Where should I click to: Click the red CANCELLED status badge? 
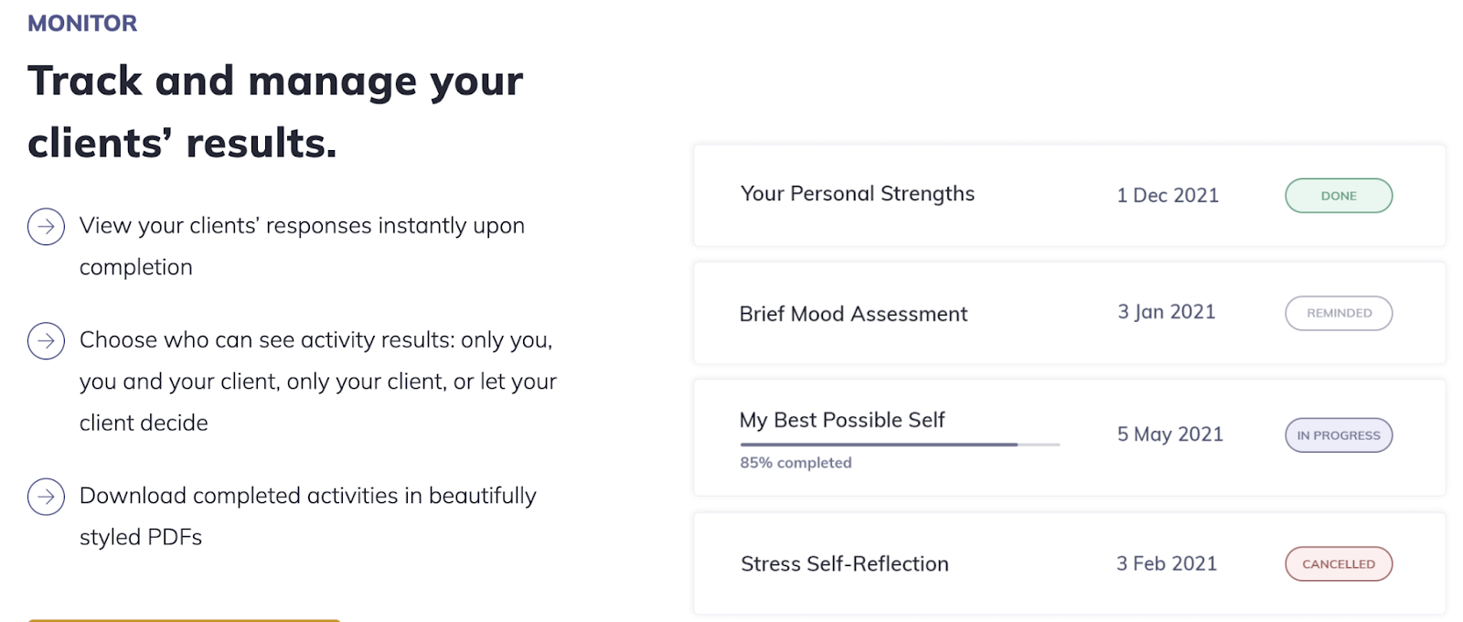(x=1338, y=563)
